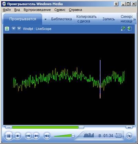Image resolution: width=138 pixels, height=144 pixels.
Task: Open the Библиотека tab
Action: tap(62, 19)
